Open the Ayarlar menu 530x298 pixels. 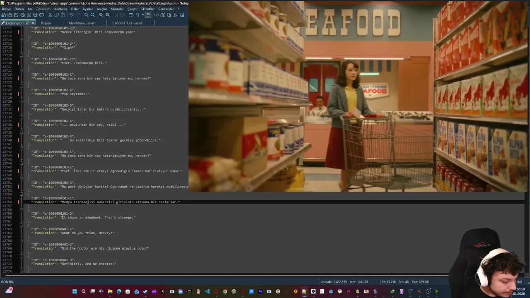(87, 9)
